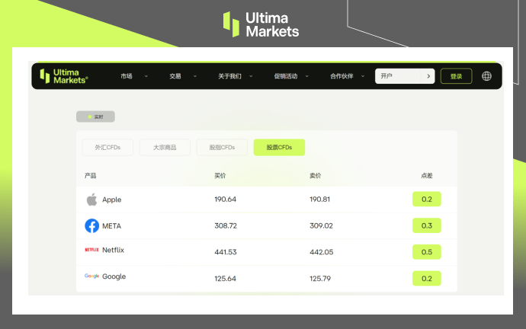Click META buy price 308.72
526x329 pixels.
pos(226,226)
